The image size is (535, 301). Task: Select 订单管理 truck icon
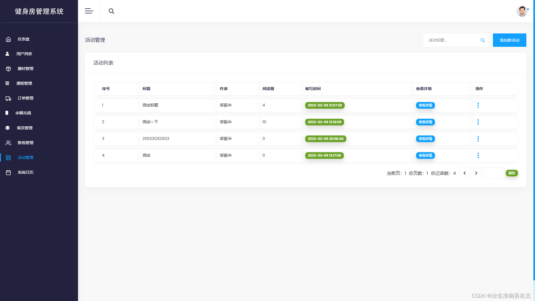[8, 98]
